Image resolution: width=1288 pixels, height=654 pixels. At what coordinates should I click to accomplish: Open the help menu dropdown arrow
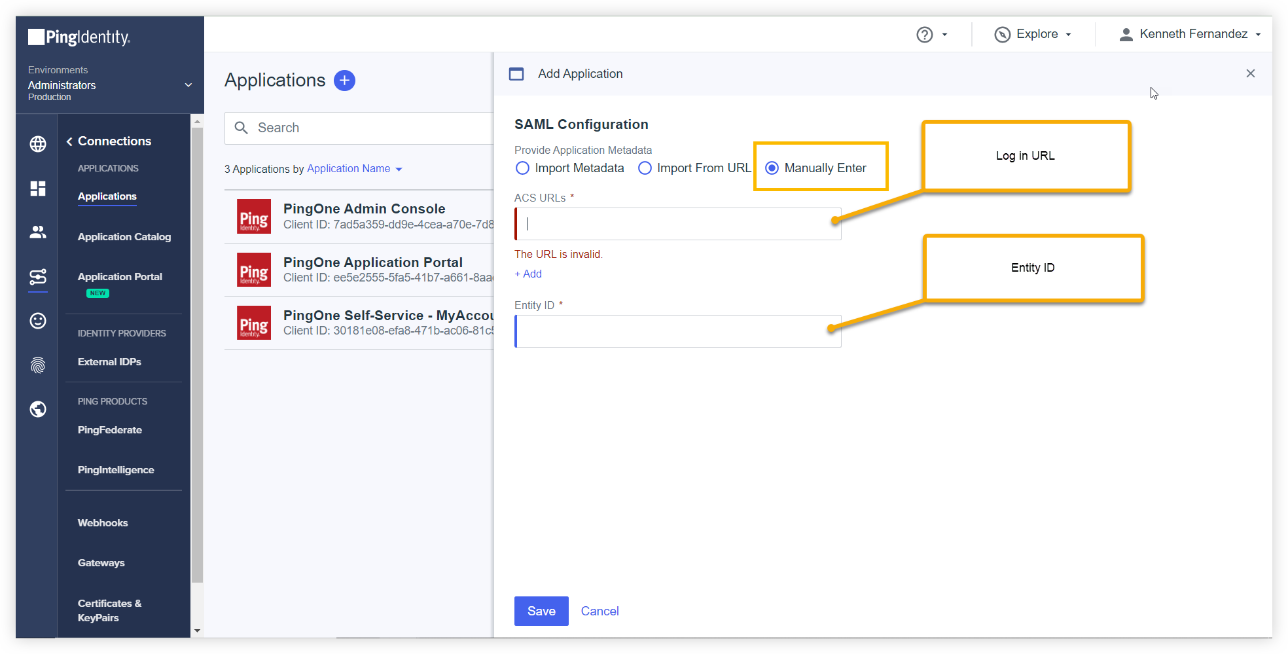tap(944, 35)
